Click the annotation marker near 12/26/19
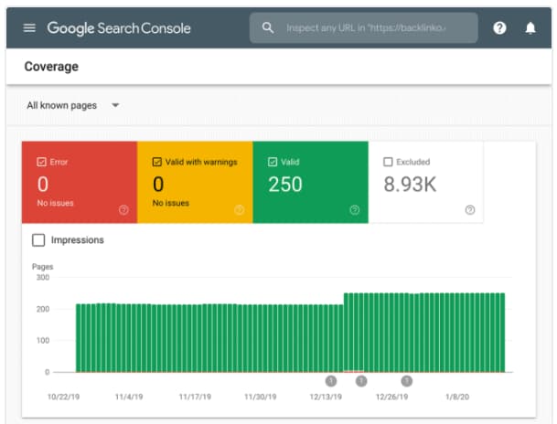557x424 pixels. pos(406,381)
